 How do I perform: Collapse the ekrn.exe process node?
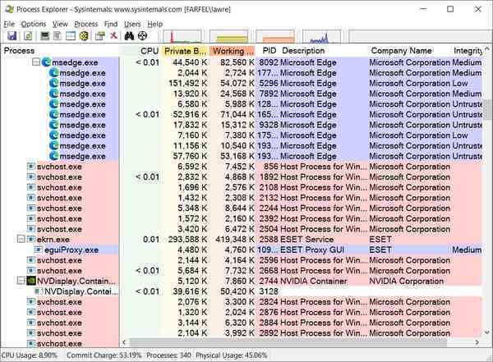tap(21, 240)
